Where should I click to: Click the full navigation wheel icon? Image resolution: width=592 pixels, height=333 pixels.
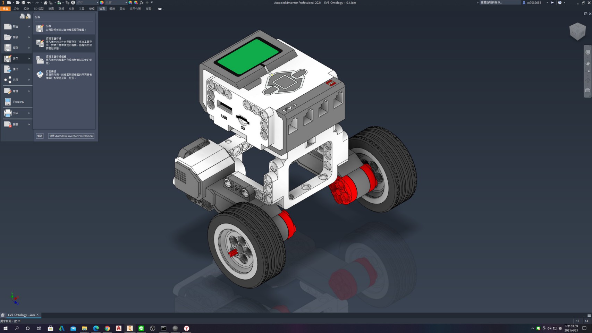pyautogui.click(x=588, y=52)
